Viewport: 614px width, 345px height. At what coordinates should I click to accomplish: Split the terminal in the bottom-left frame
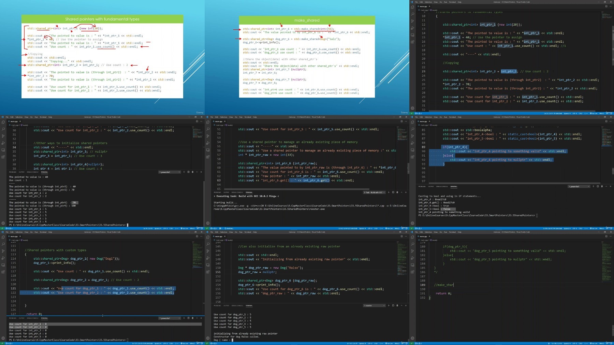pos(188,318)
